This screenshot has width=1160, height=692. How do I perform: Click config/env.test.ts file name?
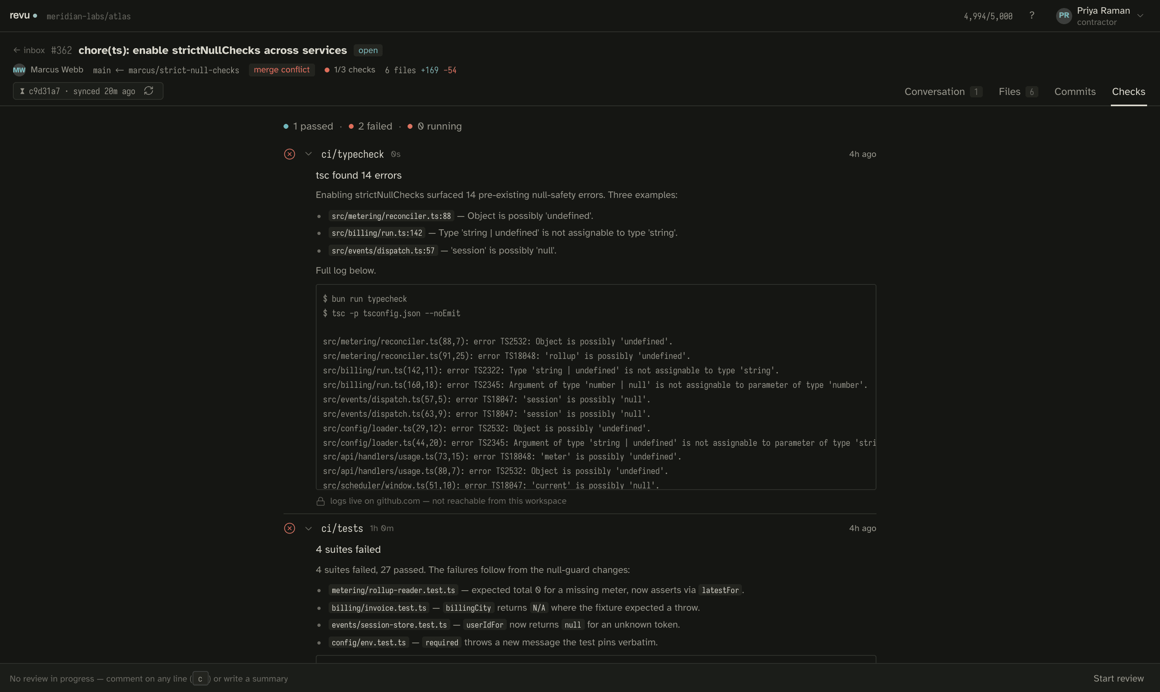point(369,642)
